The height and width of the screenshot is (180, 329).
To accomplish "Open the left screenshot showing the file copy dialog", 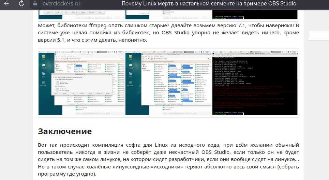I will coord(81,83).
